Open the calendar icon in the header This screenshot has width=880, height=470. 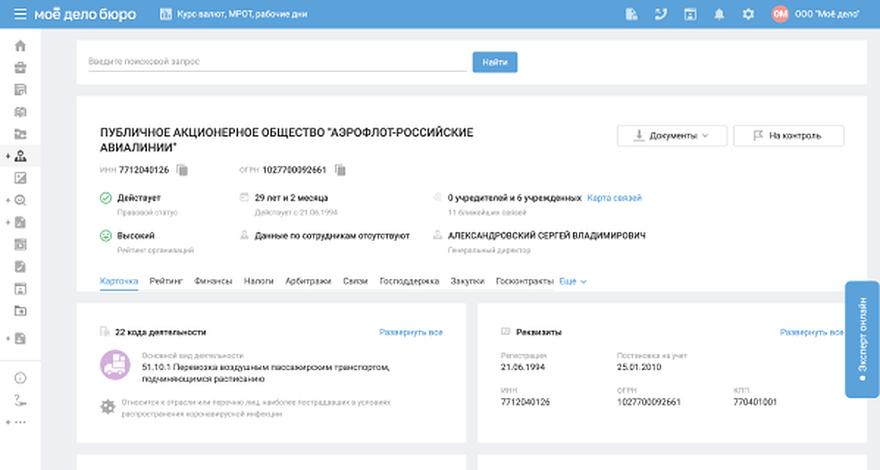[x=690, y=14]
